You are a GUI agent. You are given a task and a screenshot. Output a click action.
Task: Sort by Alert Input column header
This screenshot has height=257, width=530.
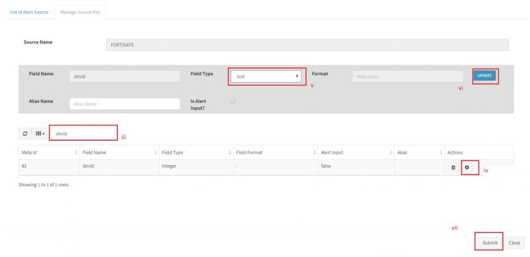tap(356, 153)
